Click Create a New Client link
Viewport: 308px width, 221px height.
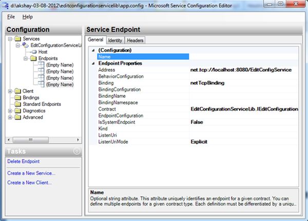coord(29,183)
